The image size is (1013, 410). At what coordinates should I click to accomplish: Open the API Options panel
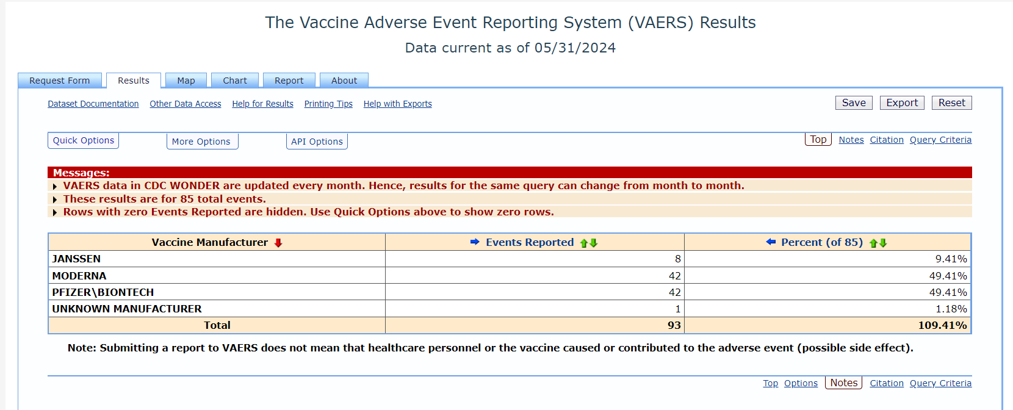[317, 142]
